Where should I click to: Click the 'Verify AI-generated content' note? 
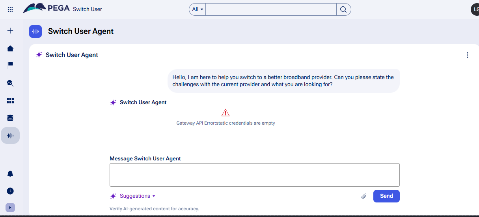[x=154, y=209]
